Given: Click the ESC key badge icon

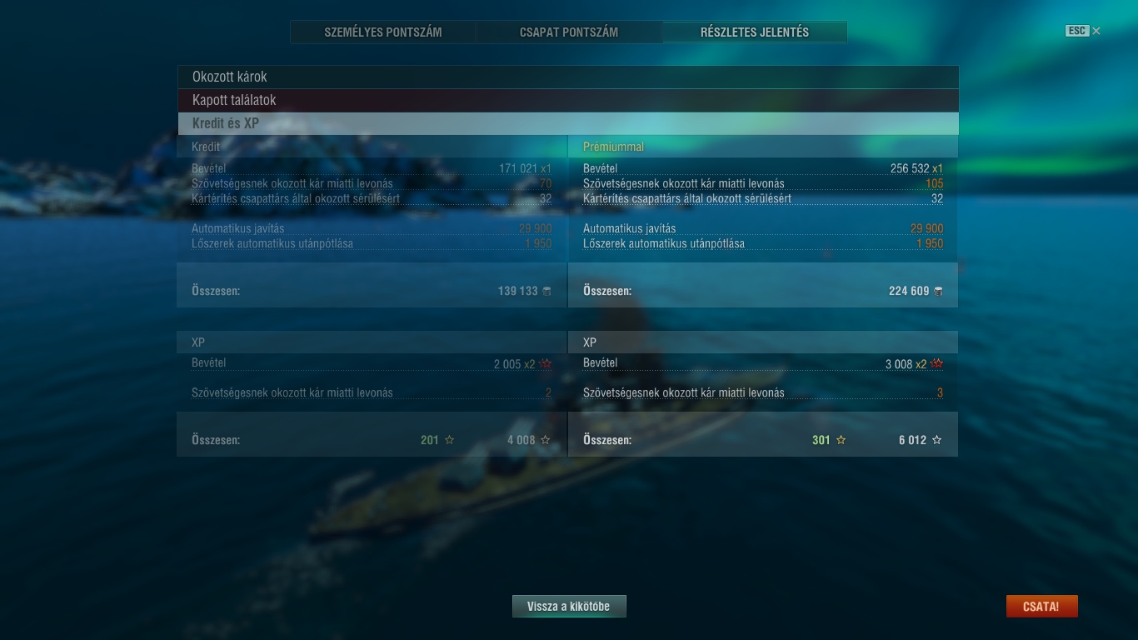Looking at the screenshot, I should tap(1076, 31).
